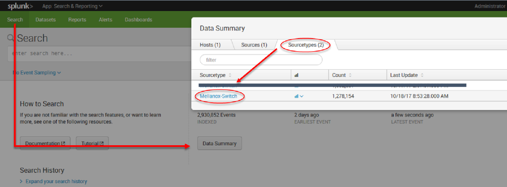This screenshot has height=187, width=507.
Task: Click the Tutorial button
Action: pos(92,143)
